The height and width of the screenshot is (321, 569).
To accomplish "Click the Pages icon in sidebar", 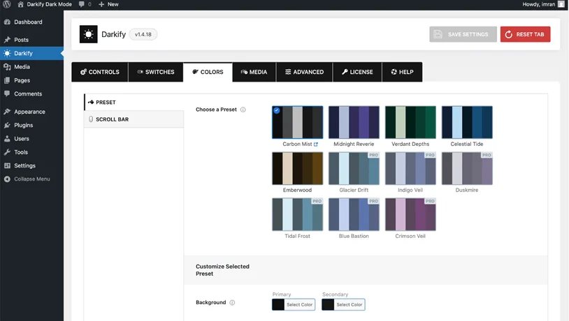I will (x=7, y=80).
